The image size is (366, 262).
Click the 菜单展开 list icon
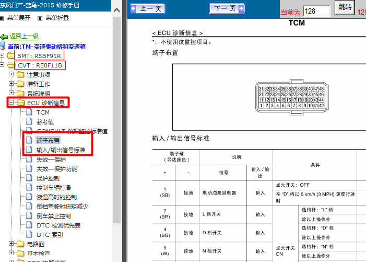coord(2,18)
